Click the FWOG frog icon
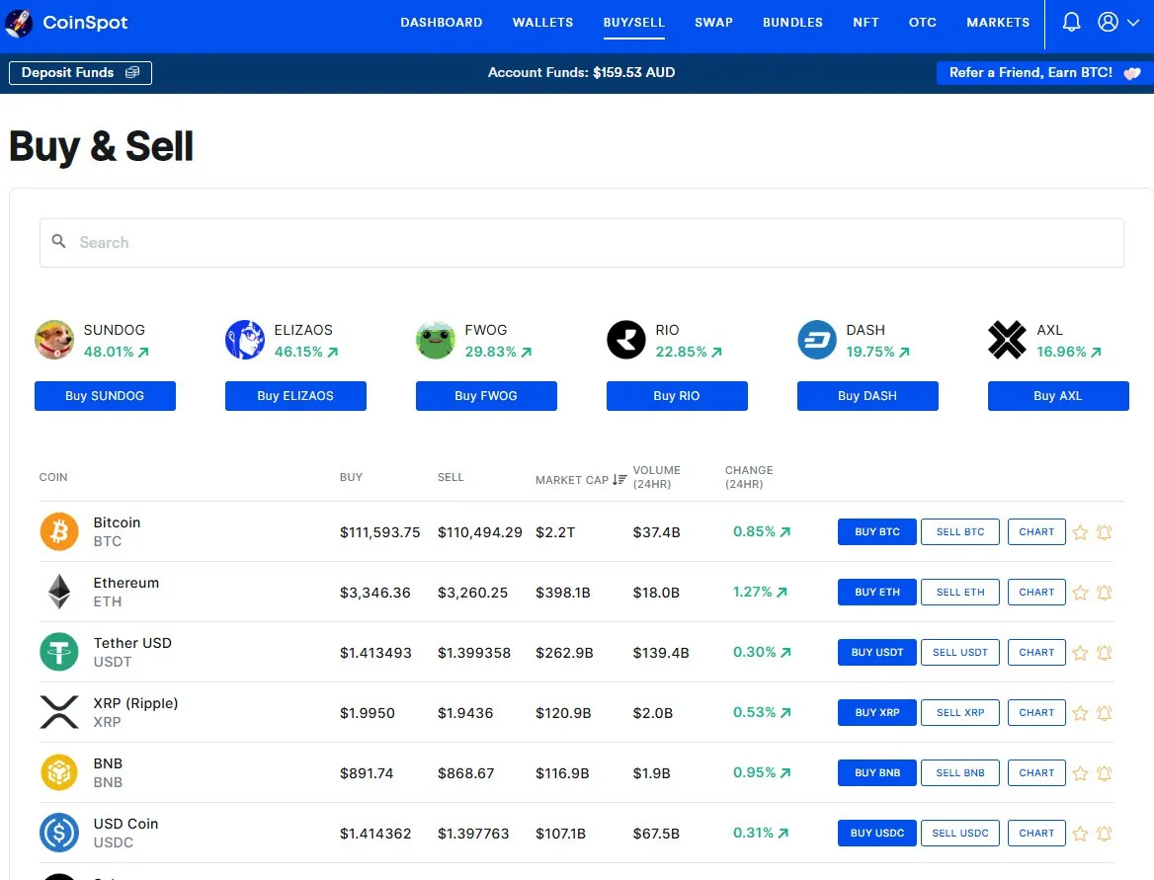This screenshot has height=880, width=1154. (436, 340)
